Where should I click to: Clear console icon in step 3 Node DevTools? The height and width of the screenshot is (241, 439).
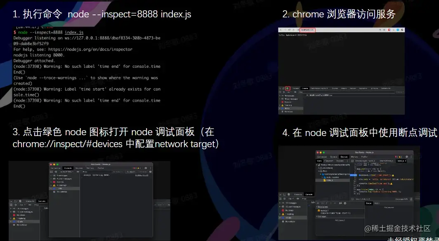pyautogui.click(x=56, y=172)
